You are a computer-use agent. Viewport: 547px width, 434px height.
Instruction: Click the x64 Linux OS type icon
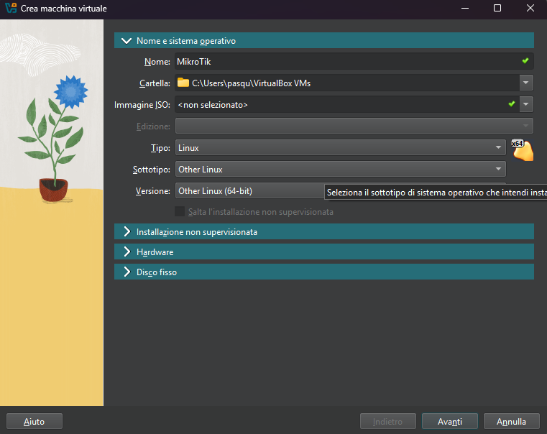click(523, 150)
